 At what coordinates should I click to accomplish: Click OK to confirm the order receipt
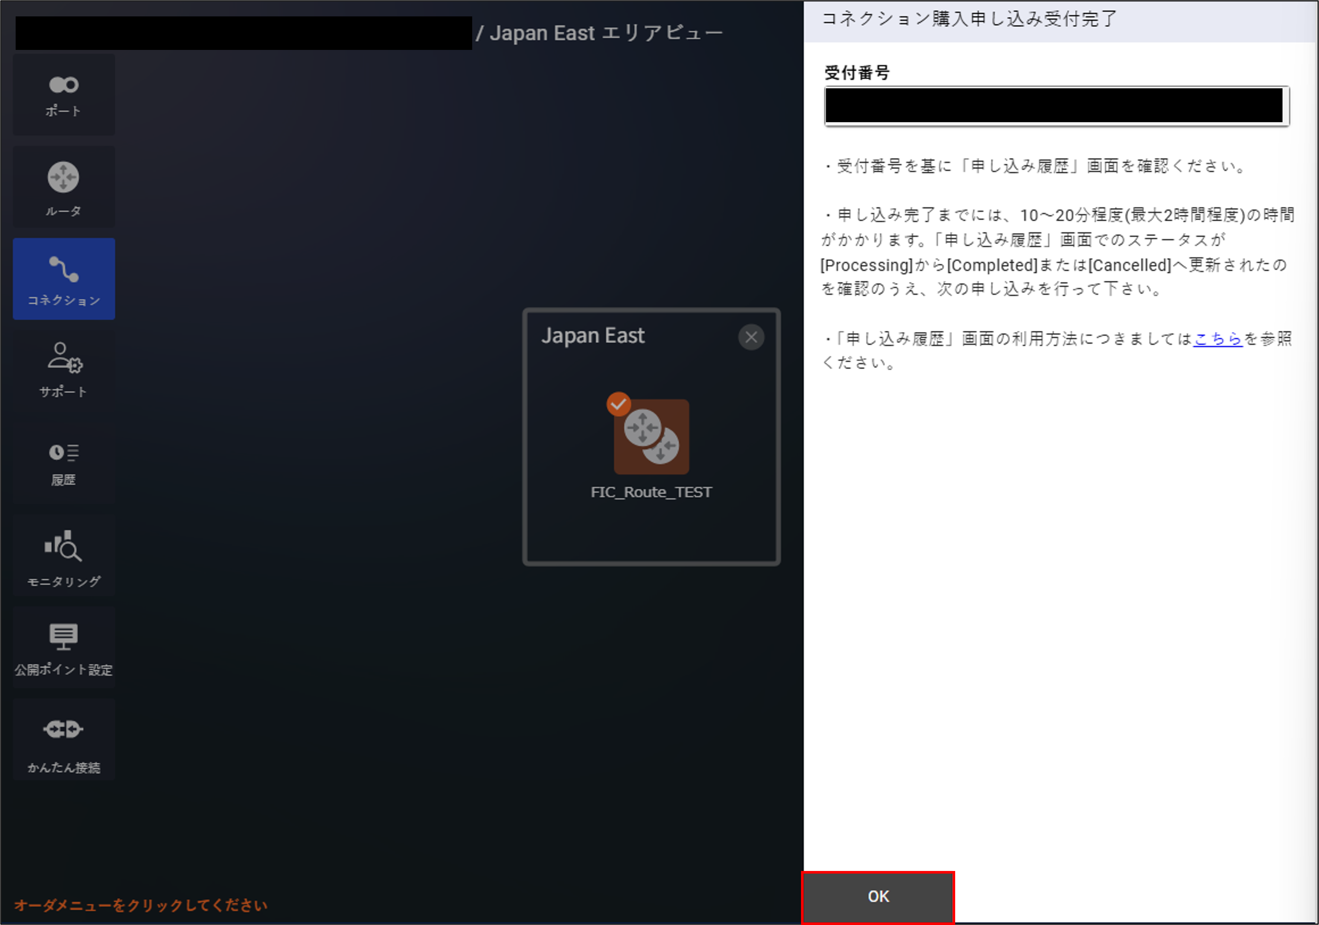(878, 897)
